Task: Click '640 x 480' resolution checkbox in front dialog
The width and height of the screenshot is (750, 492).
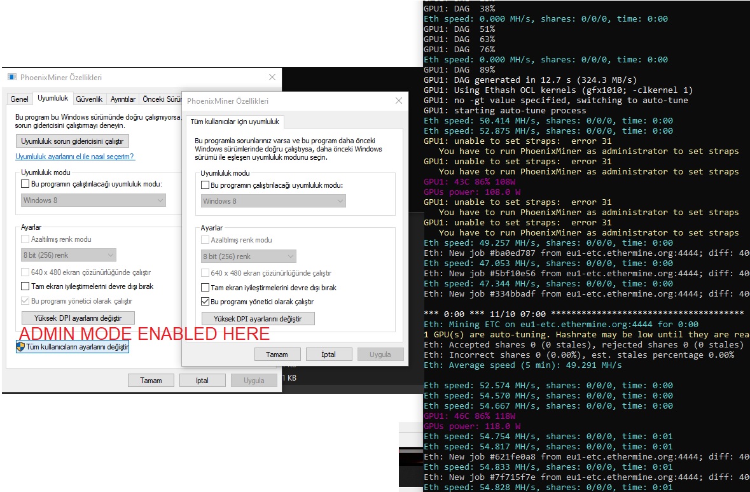Action: coord(205,273)
